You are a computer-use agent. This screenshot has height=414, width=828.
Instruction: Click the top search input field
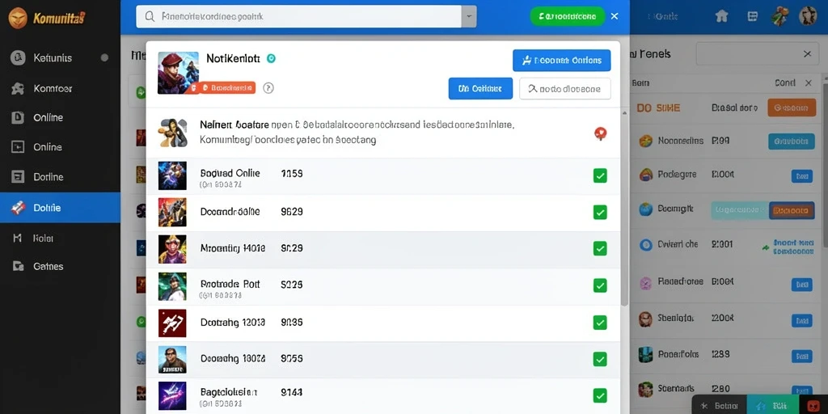click(x=299, y=16)
